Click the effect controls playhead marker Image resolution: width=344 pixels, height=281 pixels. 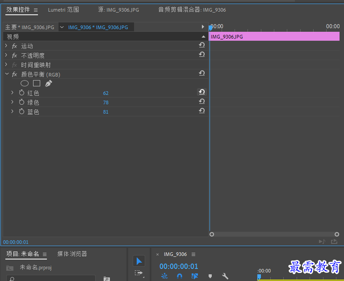click(x=210, y=28)
